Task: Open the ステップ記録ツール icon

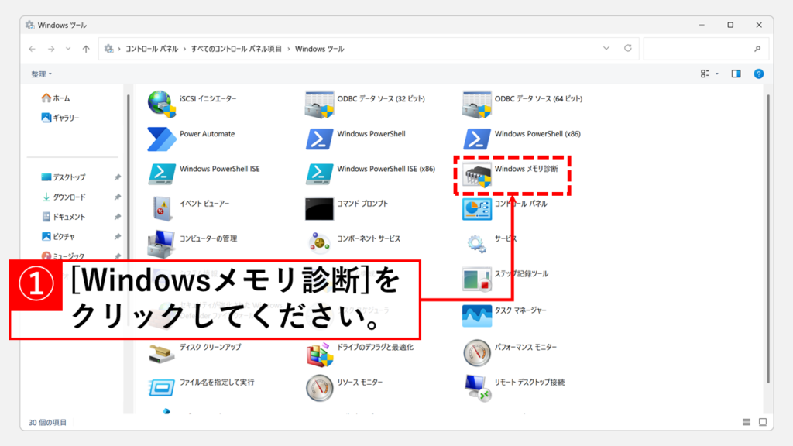Action: coord(477,279)
